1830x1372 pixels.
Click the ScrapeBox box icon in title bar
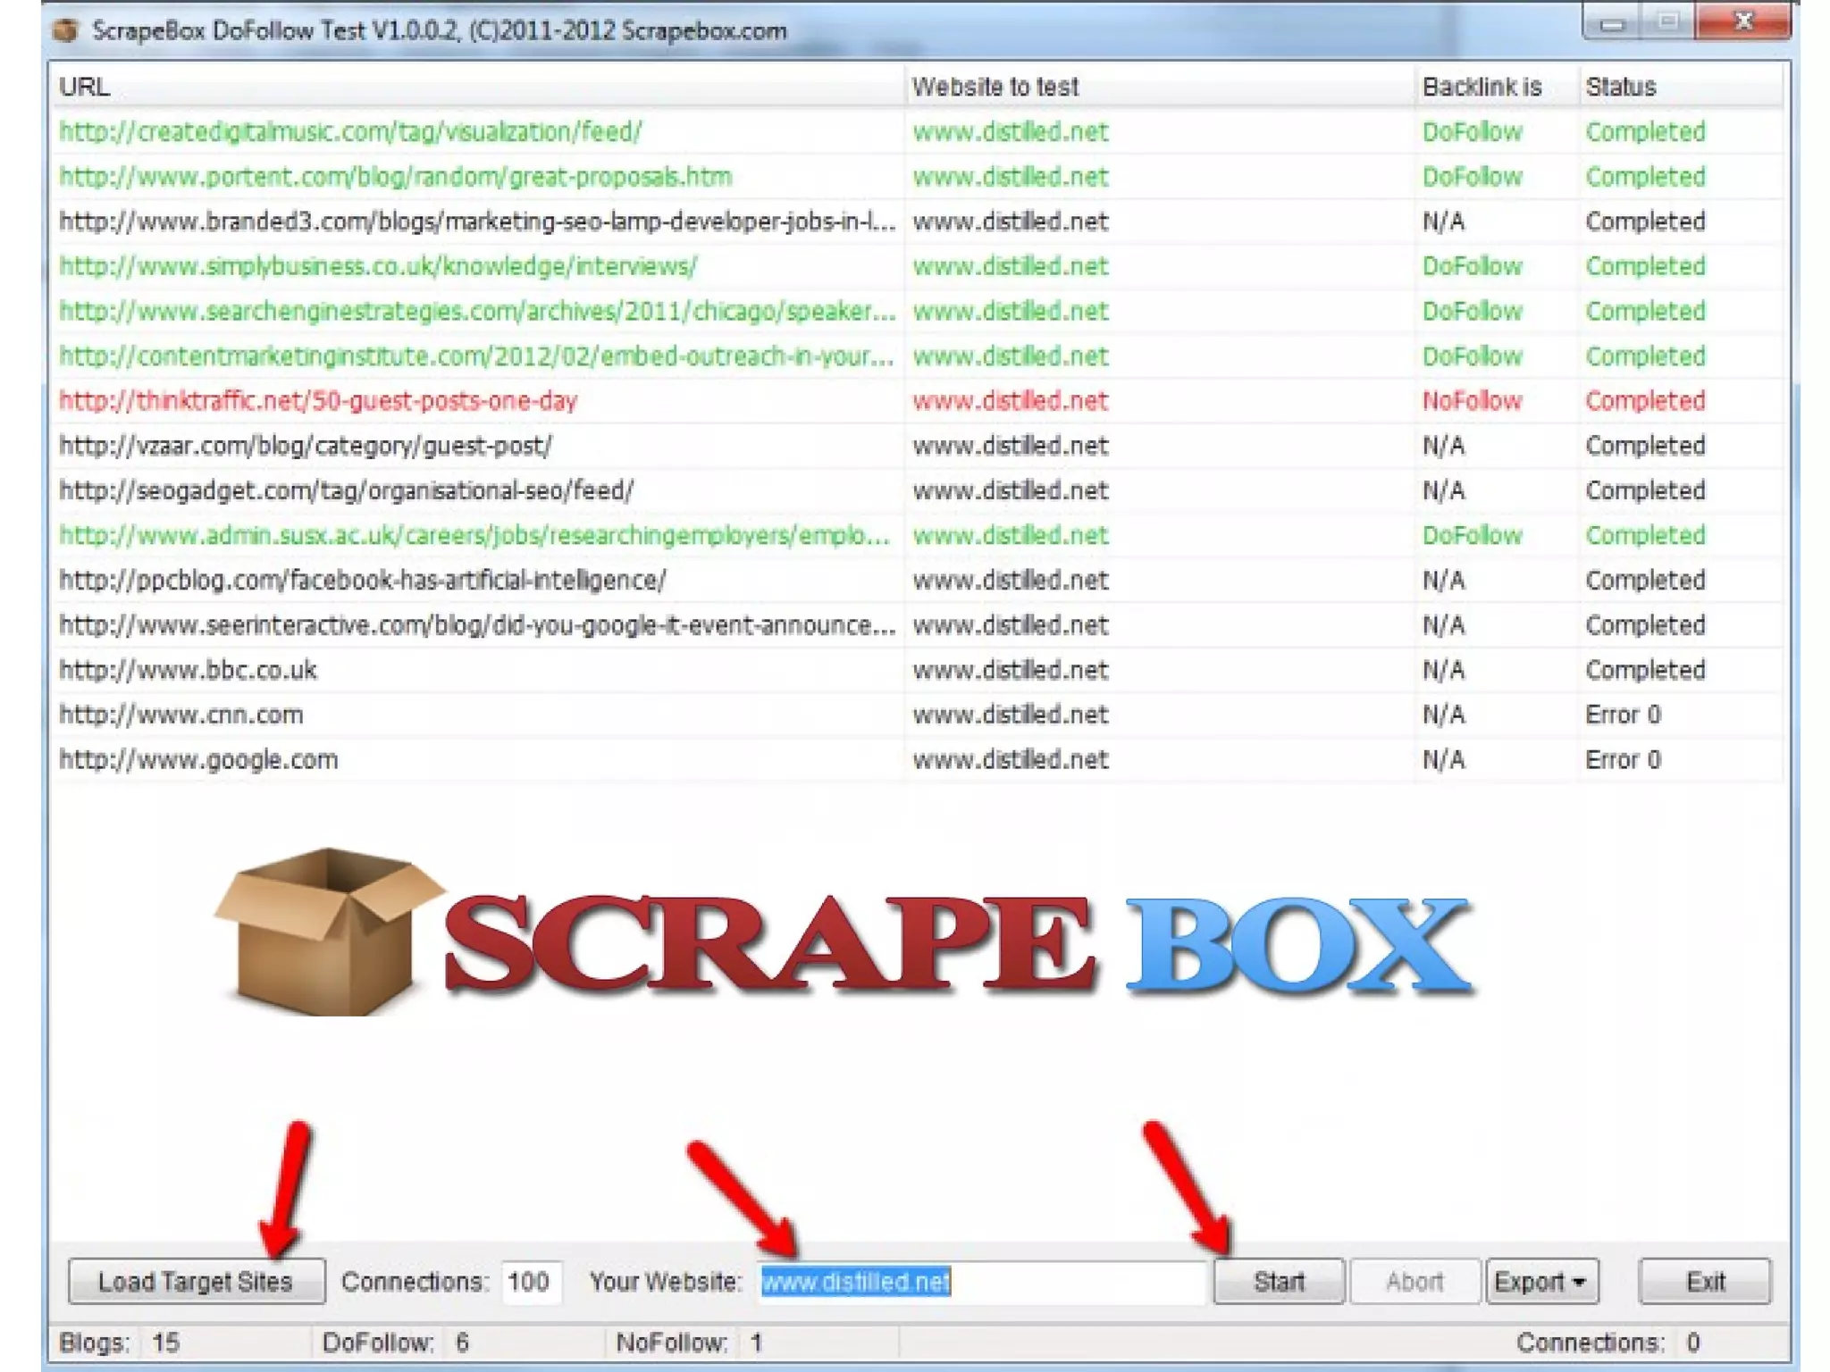click(x=65, y=31)
